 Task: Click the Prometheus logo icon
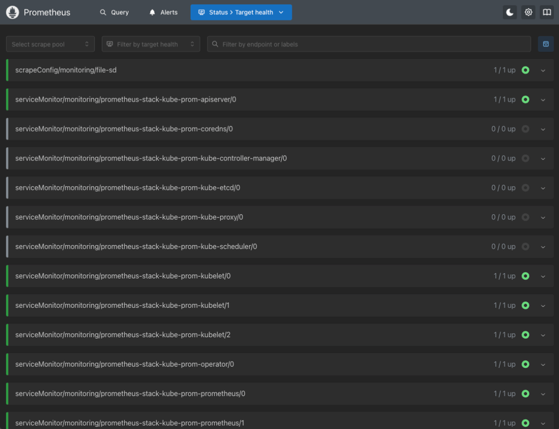point(12,12)
